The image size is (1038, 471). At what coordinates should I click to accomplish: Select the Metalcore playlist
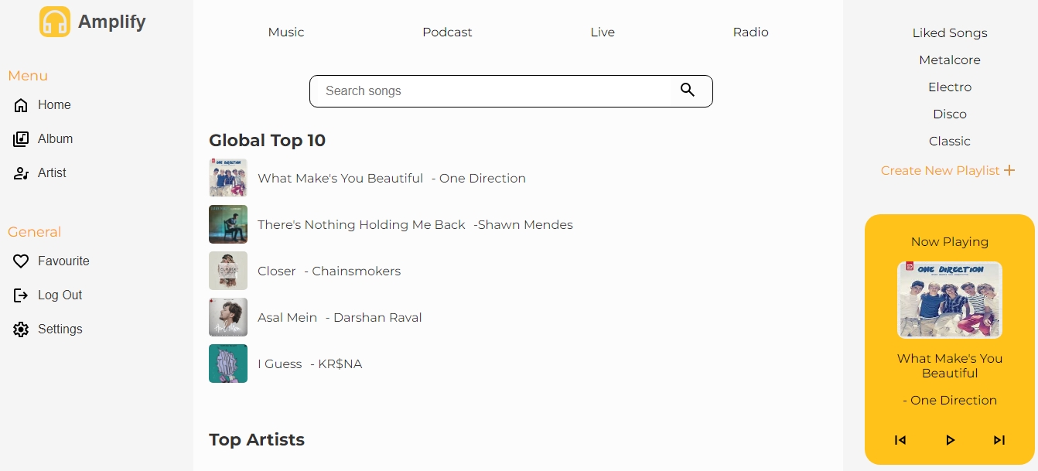coord(950,60)
